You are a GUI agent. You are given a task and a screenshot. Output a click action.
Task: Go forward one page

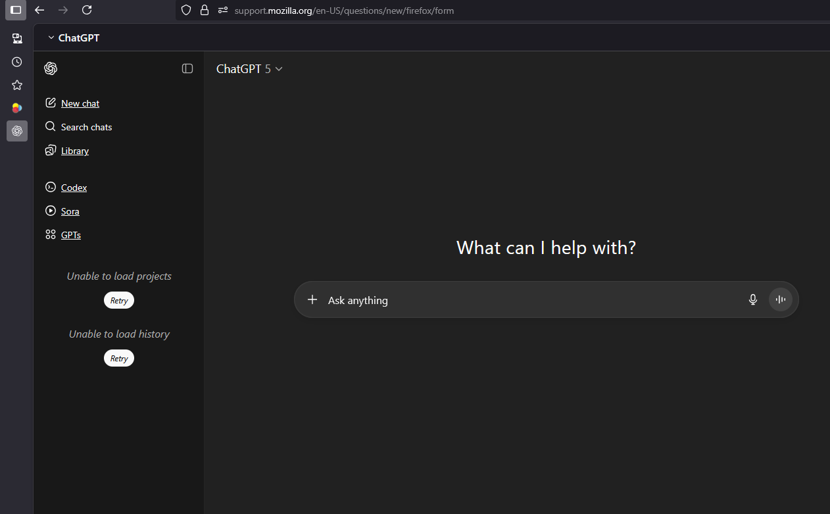tap(63, 10)
